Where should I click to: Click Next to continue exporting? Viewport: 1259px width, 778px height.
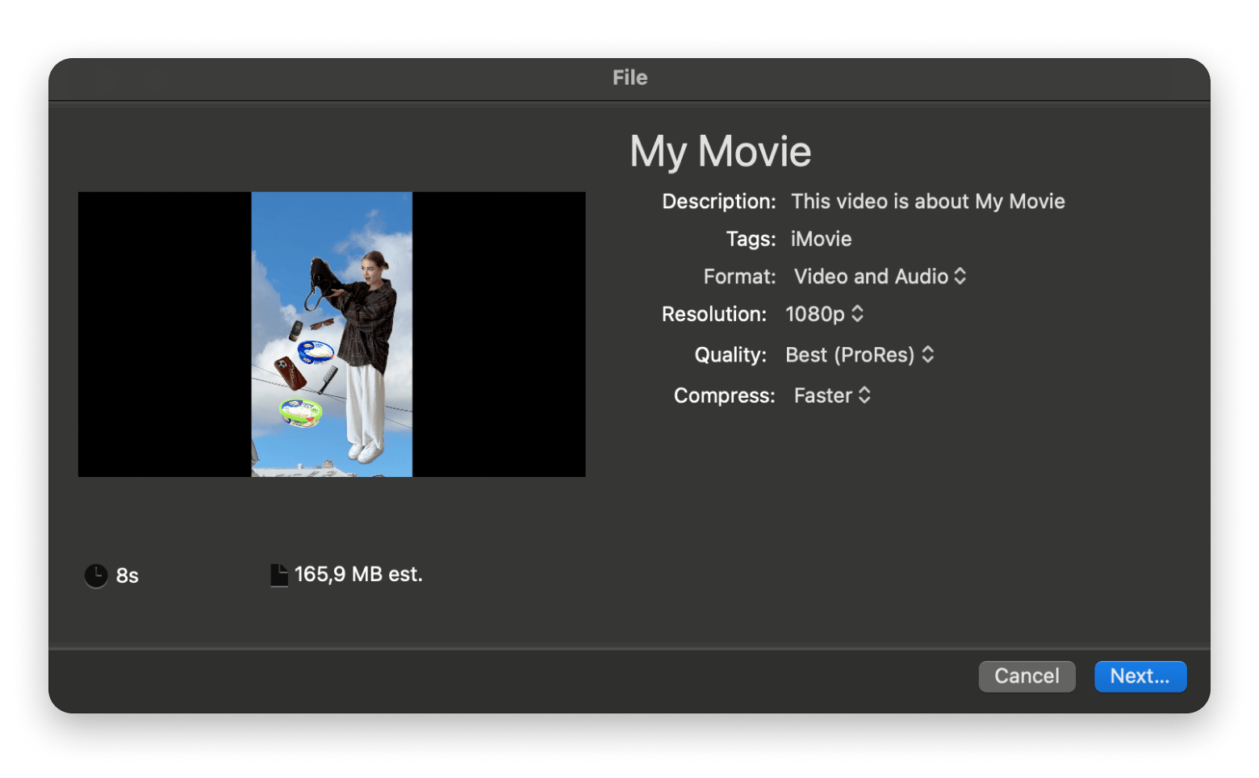tap(1140, 676)
